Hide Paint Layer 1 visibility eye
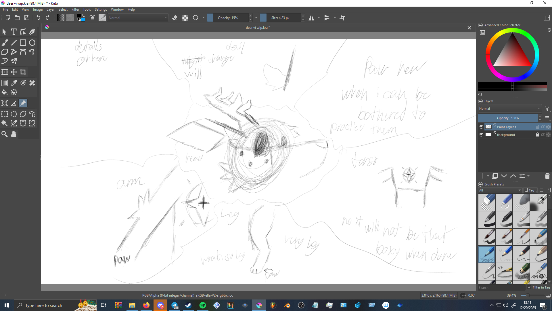 click(x=481, y=127)
